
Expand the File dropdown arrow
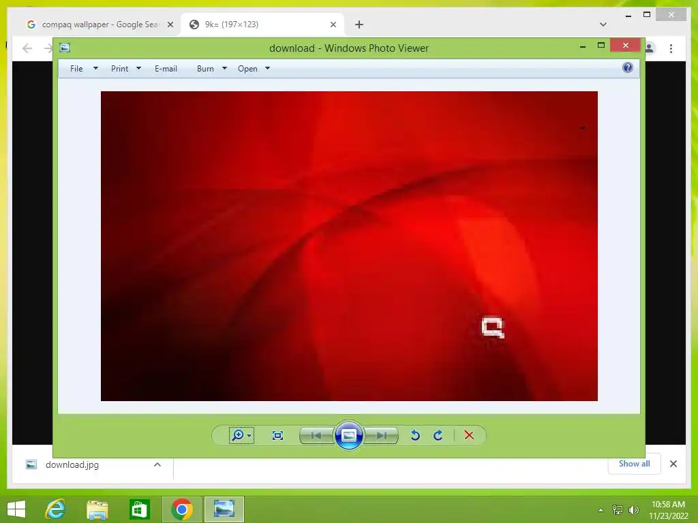[x=95, y=69]
